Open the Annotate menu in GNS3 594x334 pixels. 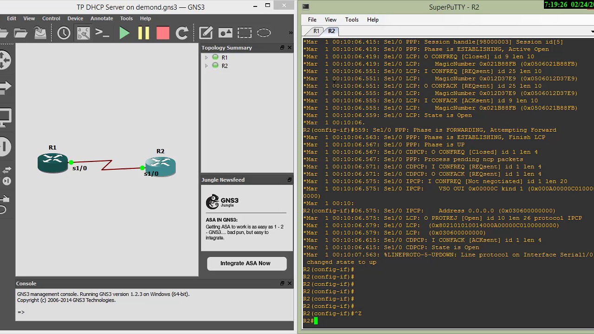point(102,19)
